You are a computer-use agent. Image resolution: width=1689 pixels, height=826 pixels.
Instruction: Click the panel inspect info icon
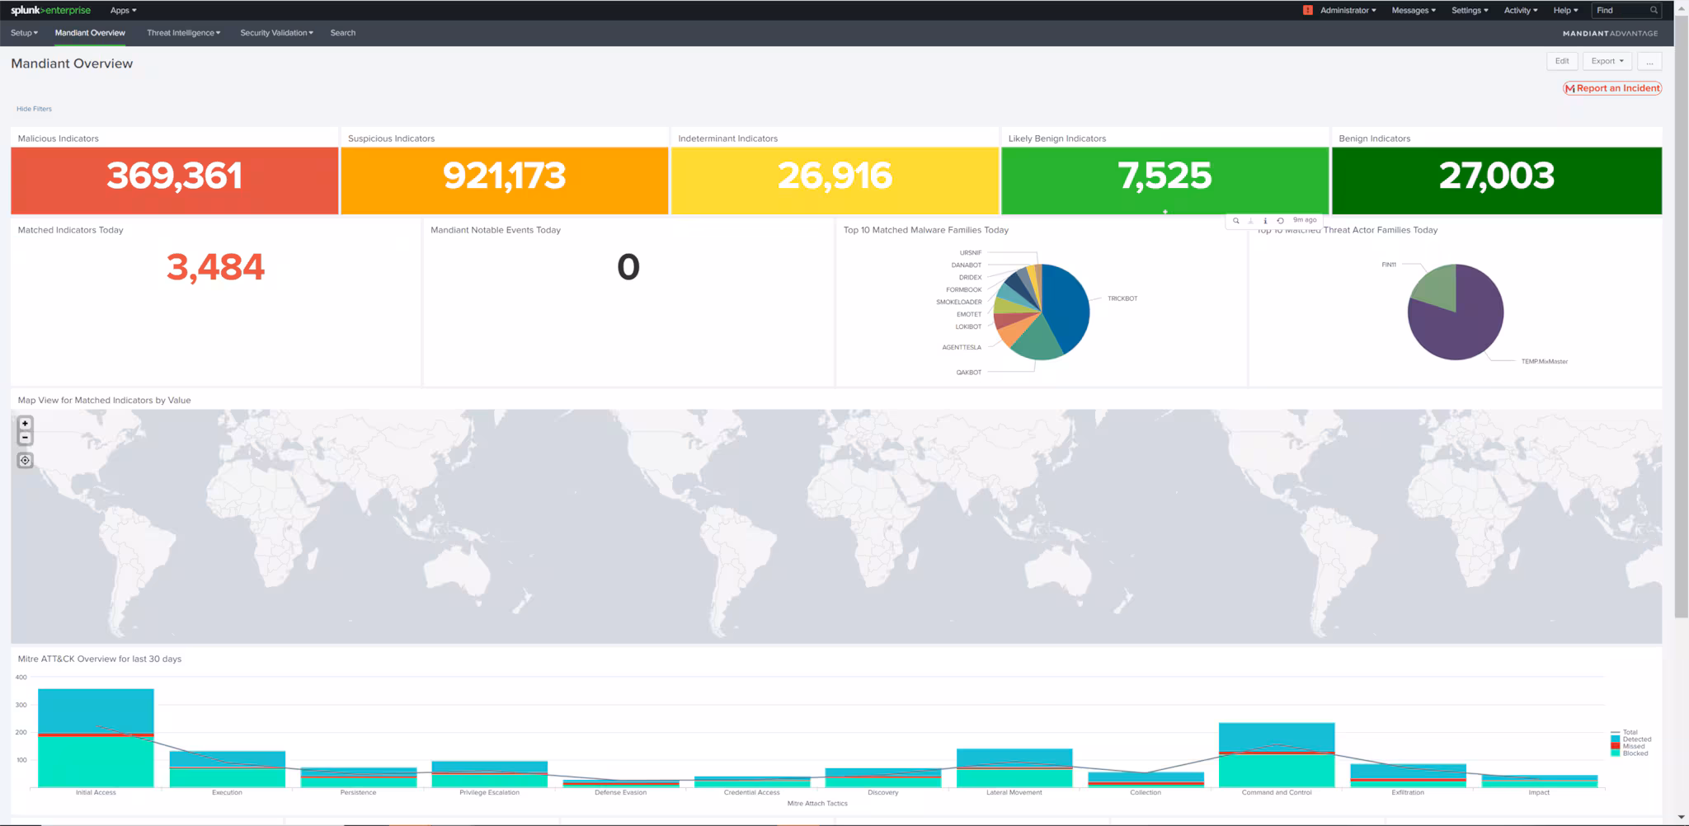click(1265, 221)
